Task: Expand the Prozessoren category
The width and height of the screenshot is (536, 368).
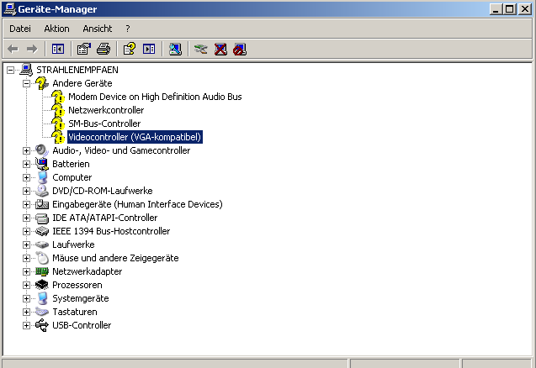Action: click(x=26, y=285)
